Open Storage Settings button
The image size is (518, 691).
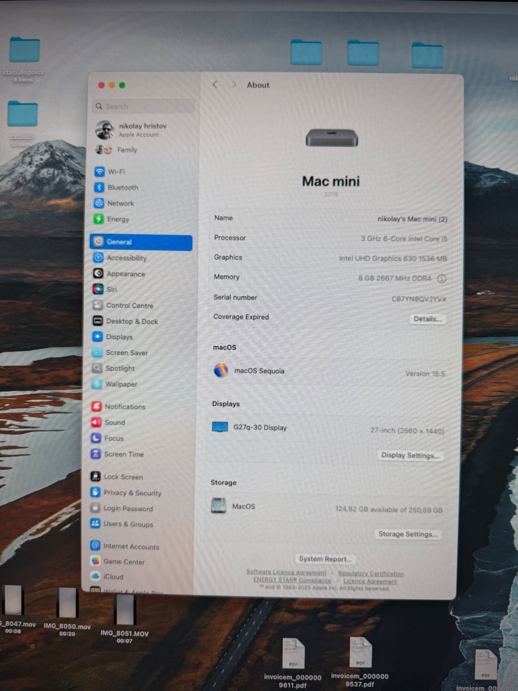pos(408,534)
